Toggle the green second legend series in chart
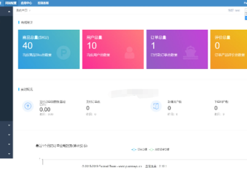The image size is (247, 169). pos(159,149)
